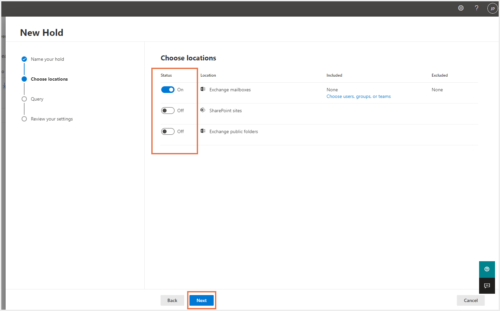Go to the Name your hold step

click(x=47, y=59)
